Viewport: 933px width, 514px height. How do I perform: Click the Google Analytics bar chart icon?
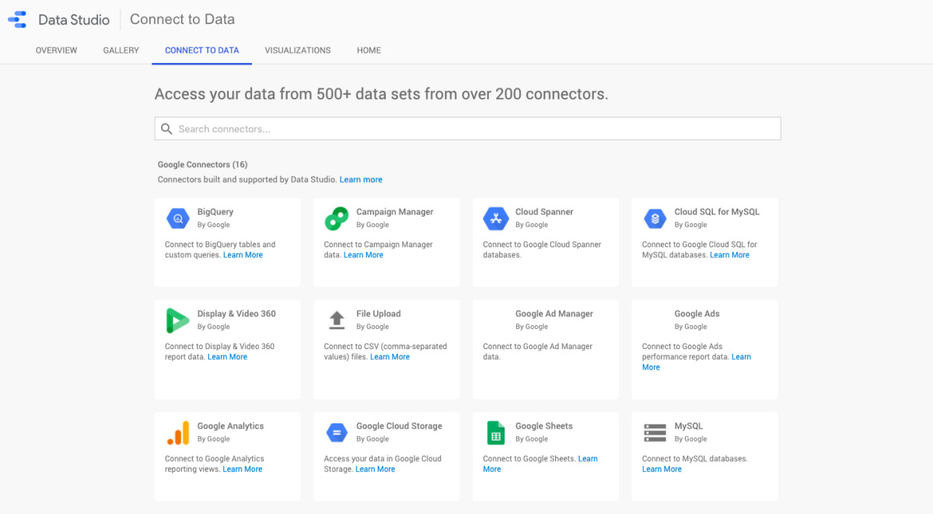pos(178,432)
